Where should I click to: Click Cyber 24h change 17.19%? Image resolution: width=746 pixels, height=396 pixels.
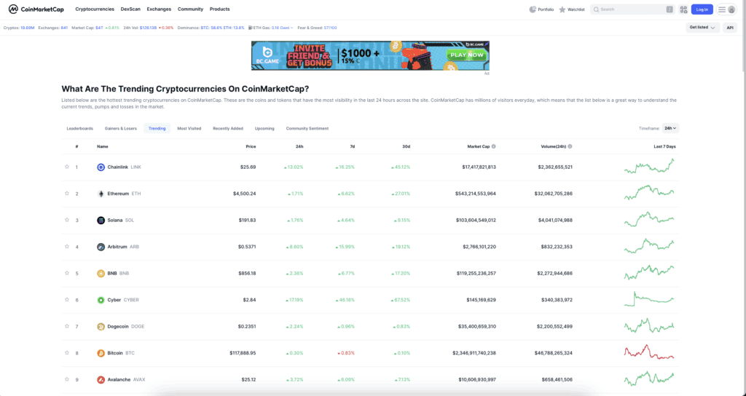click(294, 300)
